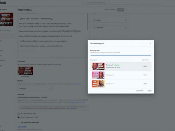Click the 'Video details' heading
Screen dimensions: 175x131
coord(24,10)
